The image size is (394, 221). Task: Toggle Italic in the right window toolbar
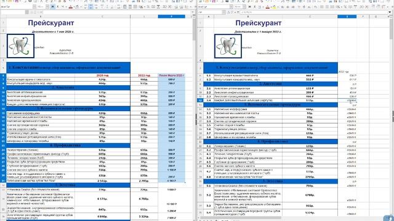(x=254, y=7)
